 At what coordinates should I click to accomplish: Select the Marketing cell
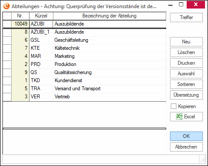click(x=109, y=56)
